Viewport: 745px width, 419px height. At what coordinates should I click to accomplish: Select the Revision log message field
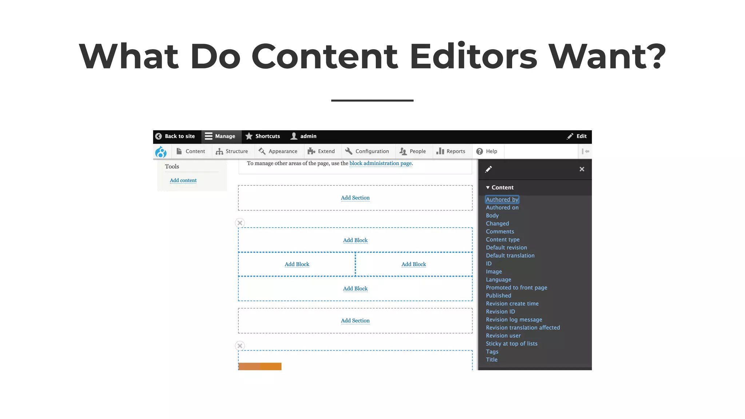[514, 320]
